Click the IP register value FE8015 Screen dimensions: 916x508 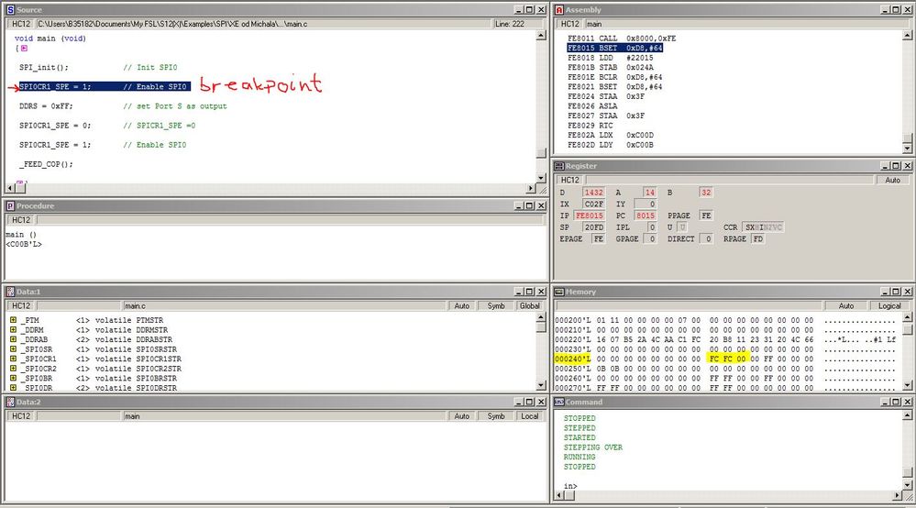pyautogui.click(x=589, y=216)
